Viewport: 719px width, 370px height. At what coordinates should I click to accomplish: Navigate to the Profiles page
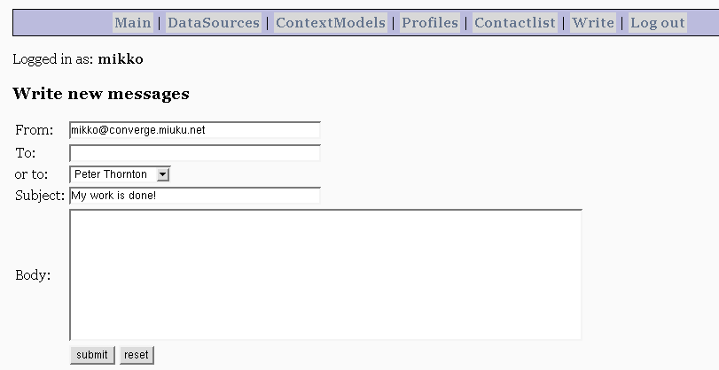click(x=430, y=22)
